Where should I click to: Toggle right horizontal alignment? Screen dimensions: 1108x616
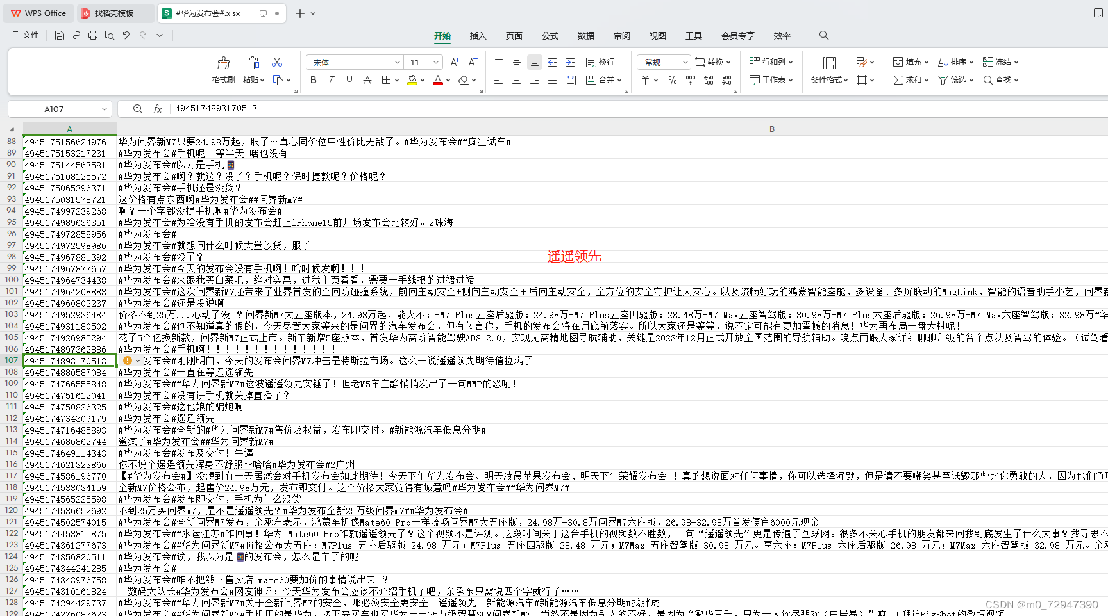[534, 80]
